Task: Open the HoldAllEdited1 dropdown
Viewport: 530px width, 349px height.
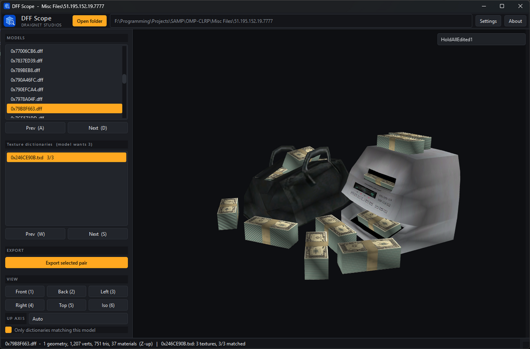Action: click(x=481, y=39)
